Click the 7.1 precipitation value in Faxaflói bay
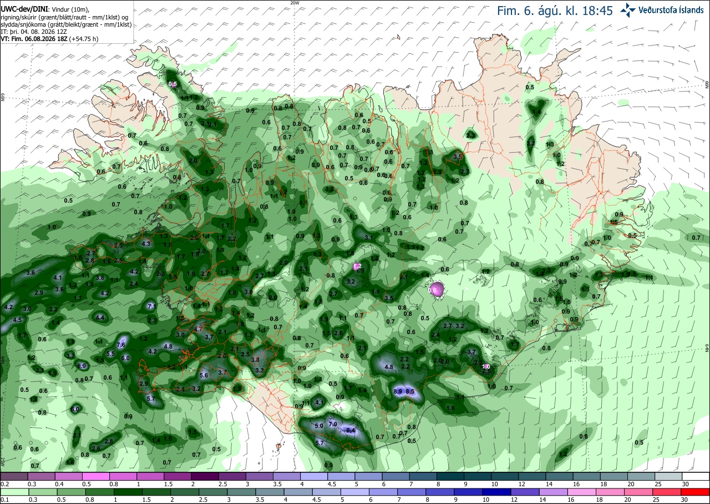 (x=152, y=306)
